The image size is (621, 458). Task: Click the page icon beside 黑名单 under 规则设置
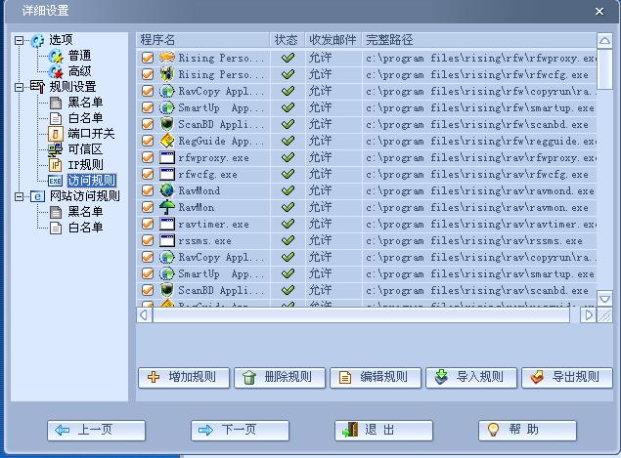tap(56, 103)
